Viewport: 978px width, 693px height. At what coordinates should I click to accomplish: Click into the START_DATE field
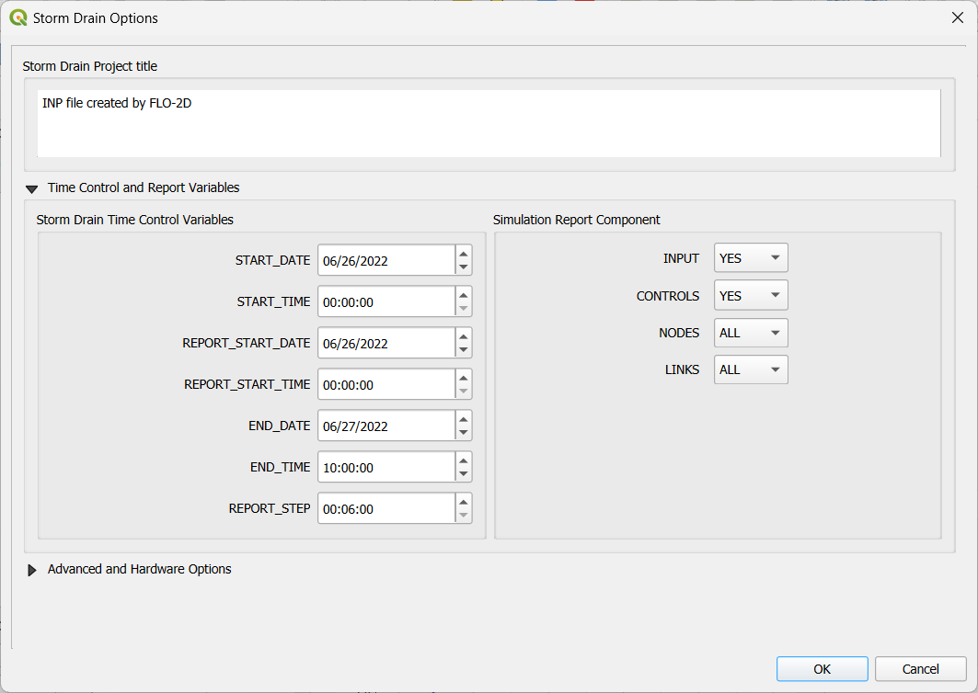coord(385,260)
